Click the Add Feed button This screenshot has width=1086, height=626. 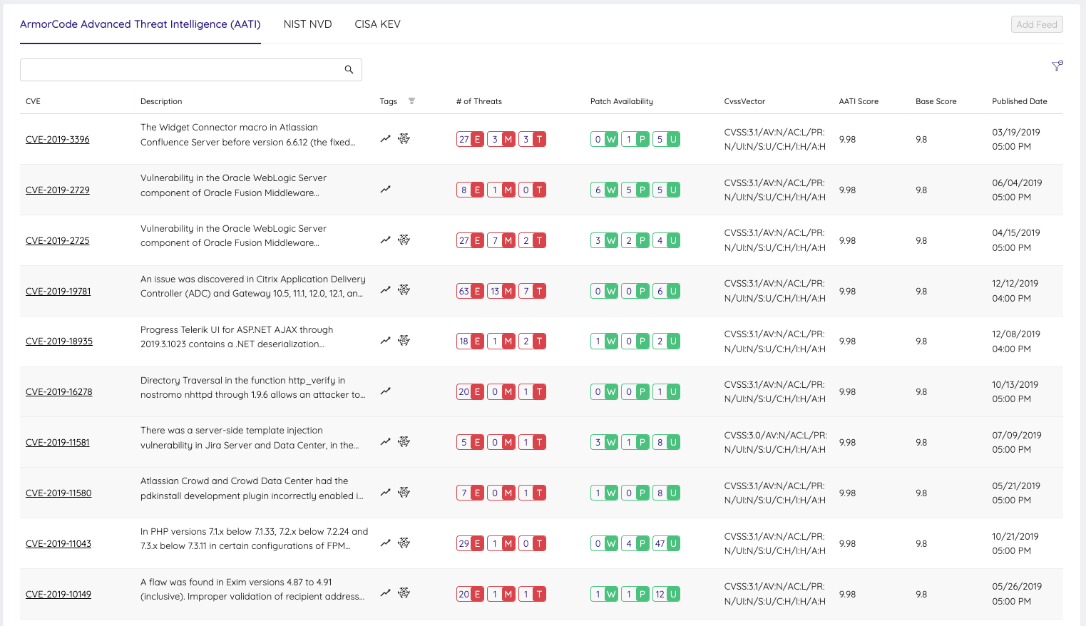click(x=1036, y=24)
